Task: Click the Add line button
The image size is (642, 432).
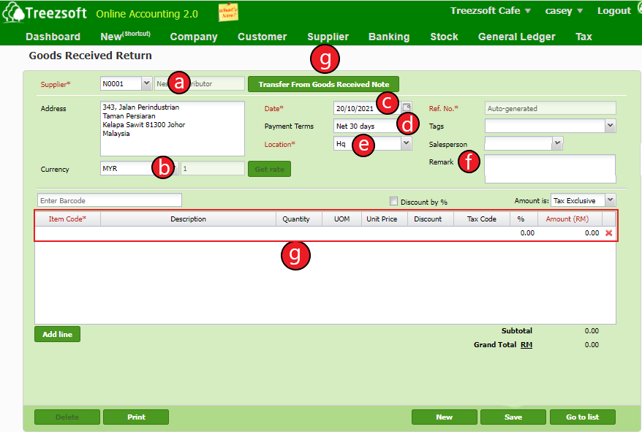Action: [57, 334]
